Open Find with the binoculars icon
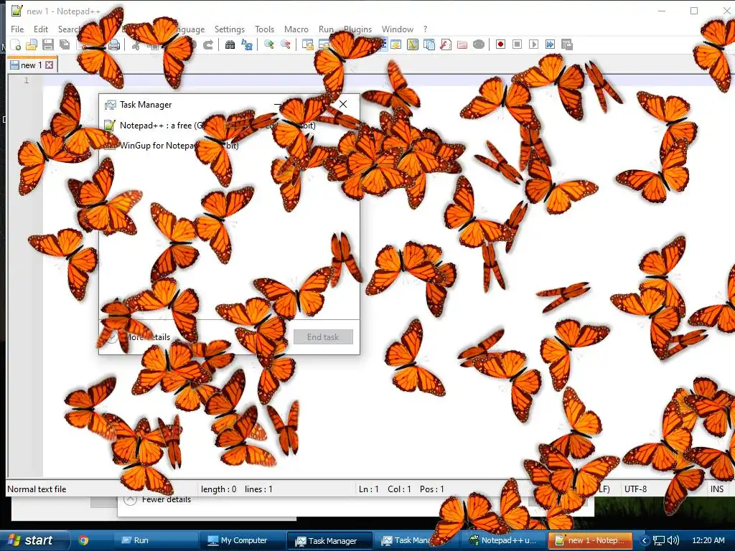The image size is (735, 551). [230, 44]
